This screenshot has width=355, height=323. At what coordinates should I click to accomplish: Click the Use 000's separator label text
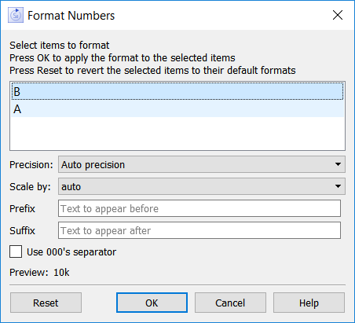71,252
